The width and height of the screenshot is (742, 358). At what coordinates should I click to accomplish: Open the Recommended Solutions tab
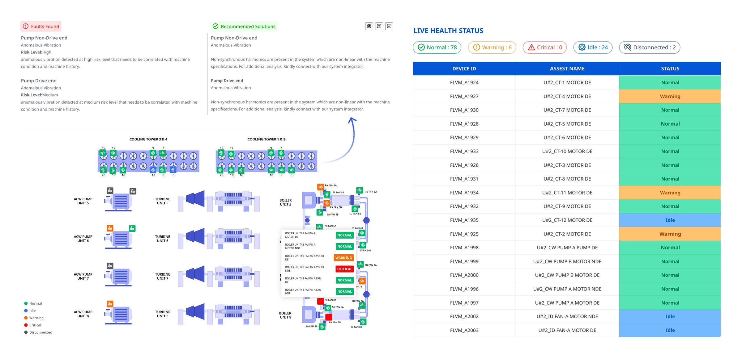(244, 27)
